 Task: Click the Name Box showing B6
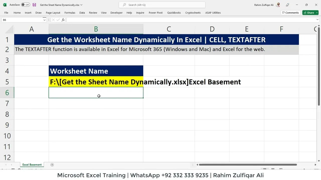(22, 20)
